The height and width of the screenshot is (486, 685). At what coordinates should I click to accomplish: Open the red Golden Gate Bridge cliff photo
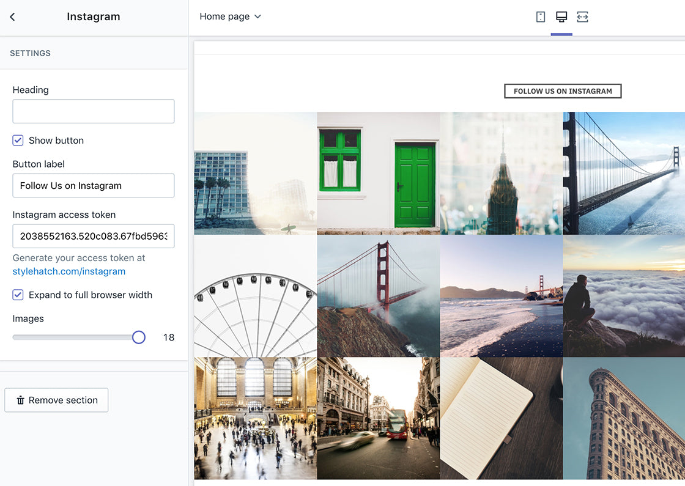coord(379,296)
